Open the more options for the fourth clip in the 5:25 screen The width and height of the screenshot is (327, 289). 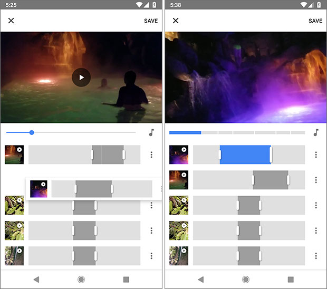coord(151,230)
